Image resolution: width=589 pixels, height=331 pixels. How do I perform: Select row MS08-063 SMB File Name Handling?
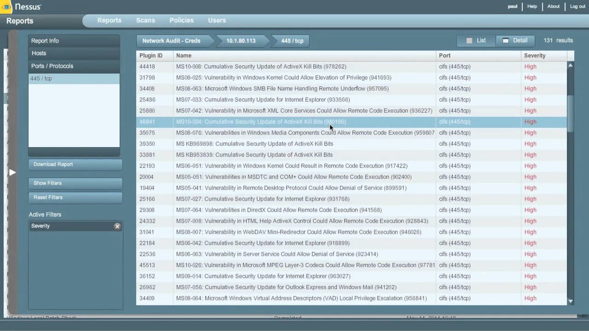point(352,89)
